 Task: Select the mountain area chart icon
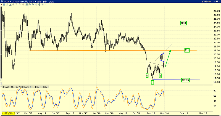[x=10, y=5]
